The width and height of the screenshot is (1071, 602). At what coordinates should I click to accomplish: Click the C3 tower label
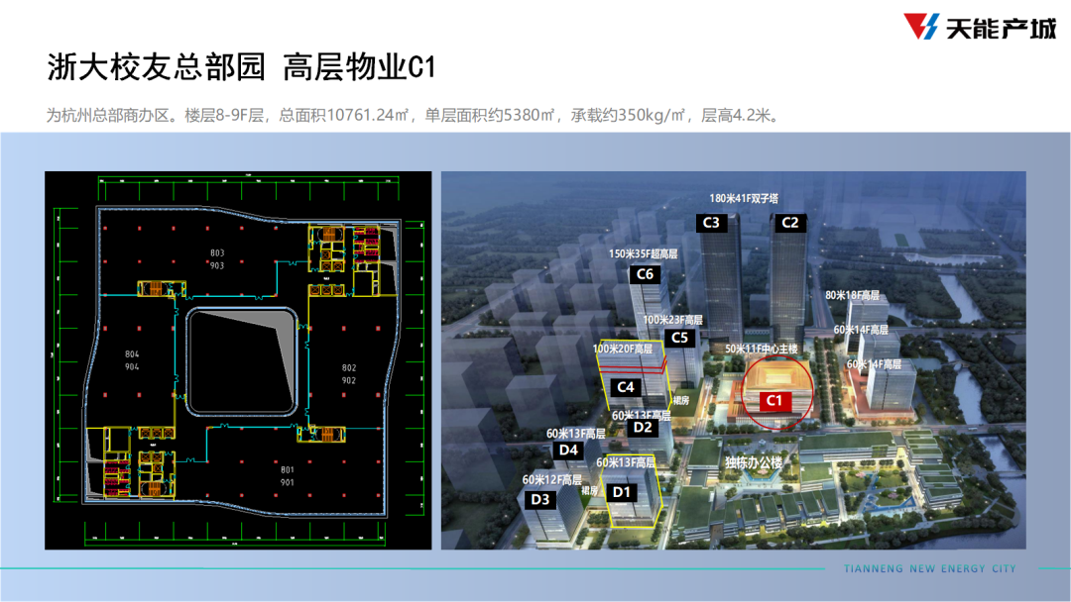coord(711,222)
